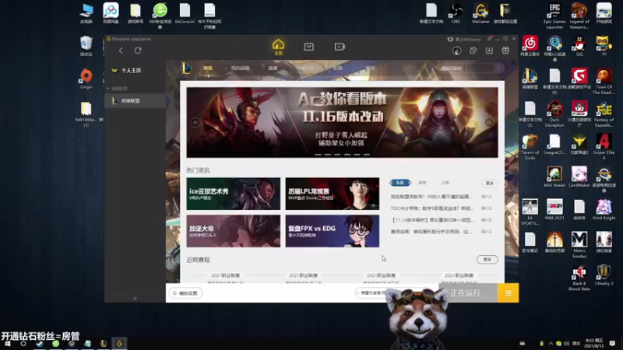Open Vivid Knight desktop shortcut
Image resolution: width=623 pixels, height=350 pixels.
coord(604,210)
